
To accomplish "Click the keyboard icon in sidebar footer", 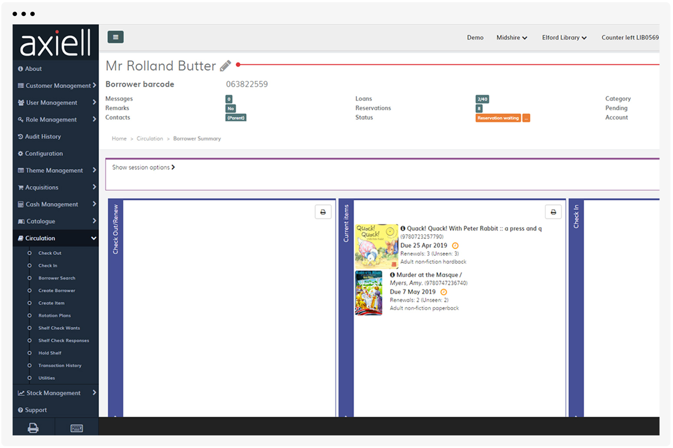I will 77,428.
